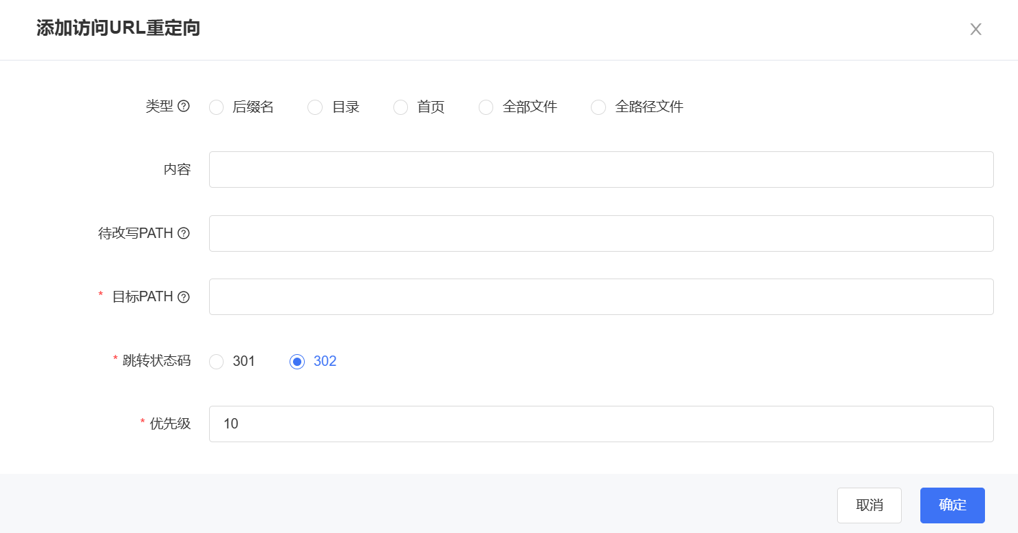Focus the 目标PATH input box
The width and height of the screenshot is (1018, 533).
601,296
